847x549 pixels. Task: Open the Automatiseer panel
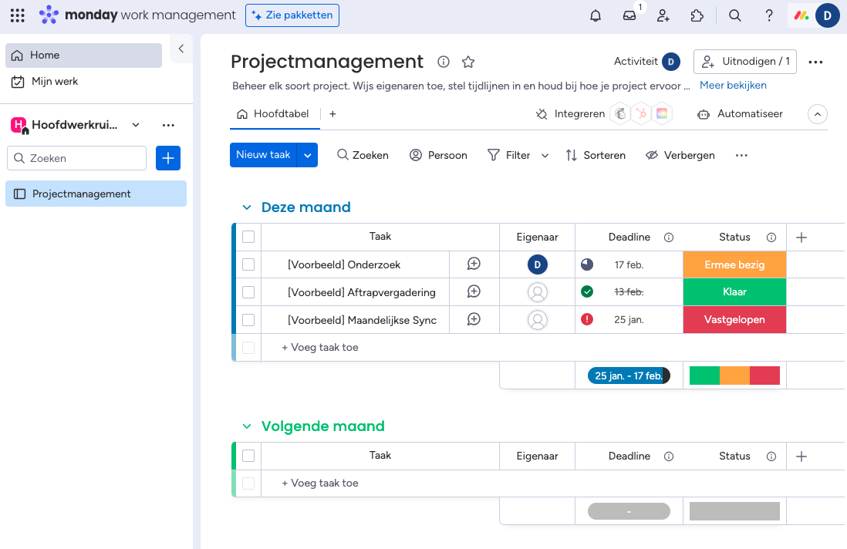click(x=740, y=114)
